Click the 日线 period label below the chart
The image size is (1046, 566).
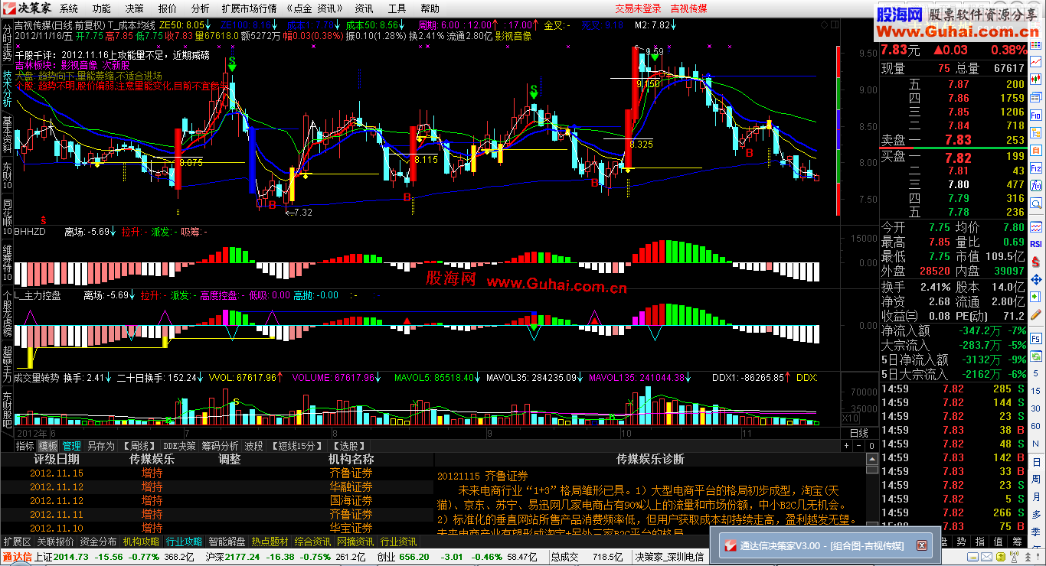(859, 432)
